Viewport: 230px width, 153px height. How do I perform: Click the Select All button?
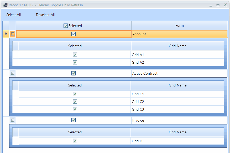tap(13, 15)
